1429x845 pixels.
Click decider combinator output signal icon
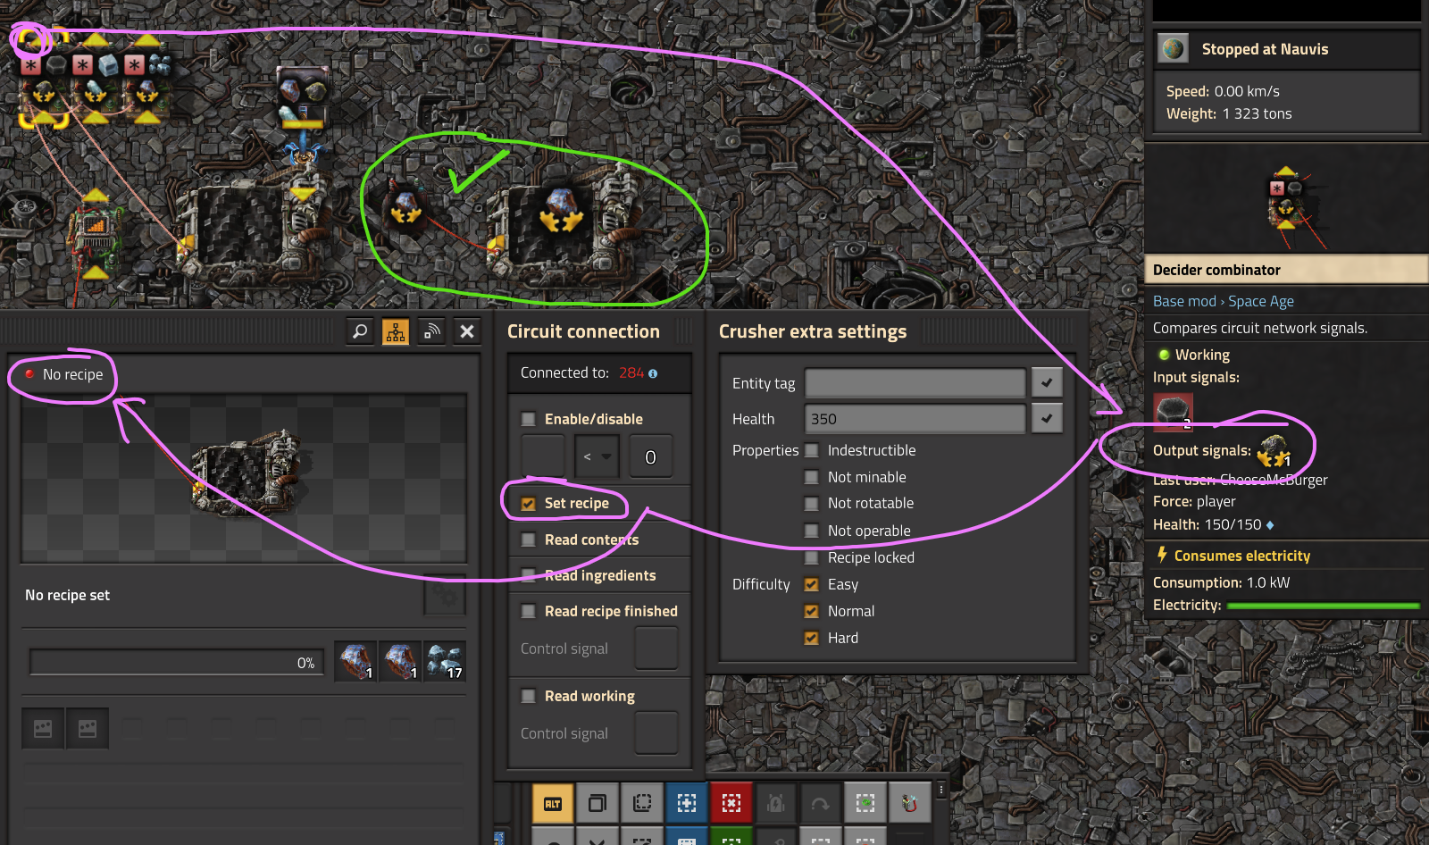point(1274,451)
